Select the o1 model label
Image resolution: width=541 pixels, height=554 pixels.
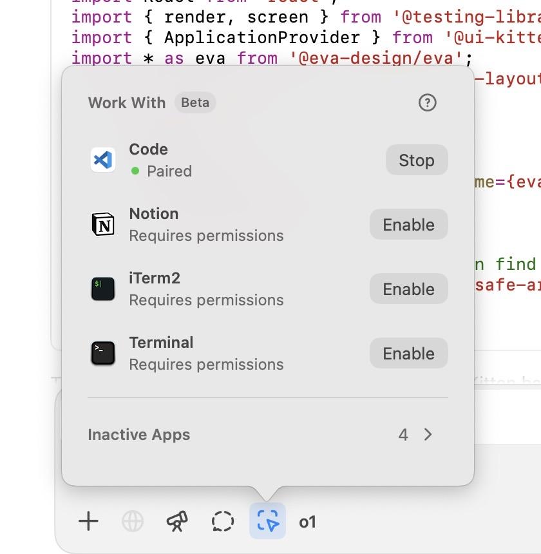[307, 522]
